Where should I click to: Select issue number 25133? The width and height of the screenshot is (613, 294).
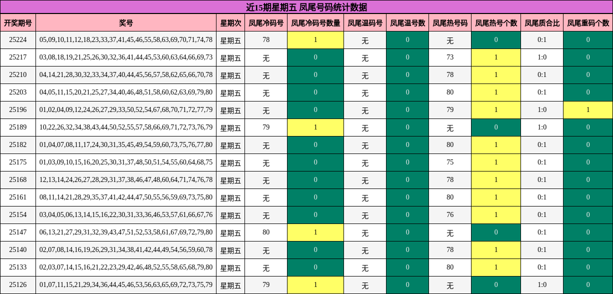pyautogui.click(x=18, y=267)
